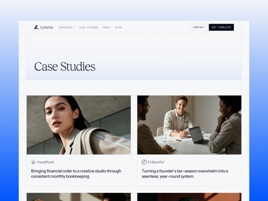Viewport: 268px width, 201px height.
Task: Select the Case Studies page heading
Action: tap(65, 66)
